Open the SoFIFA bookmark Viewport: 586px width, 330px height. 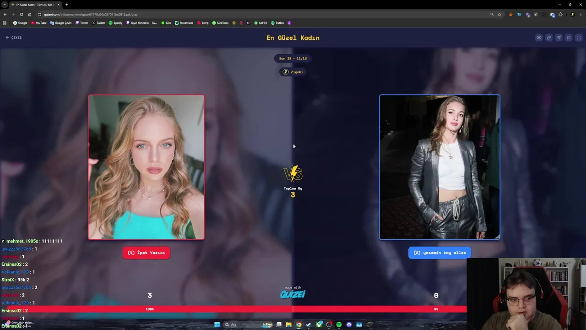coord(261,23)
